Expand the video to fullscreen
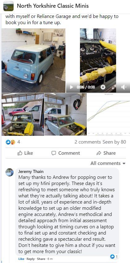Image resolution: width=130 pixels, height=263 pixels. 114,87
